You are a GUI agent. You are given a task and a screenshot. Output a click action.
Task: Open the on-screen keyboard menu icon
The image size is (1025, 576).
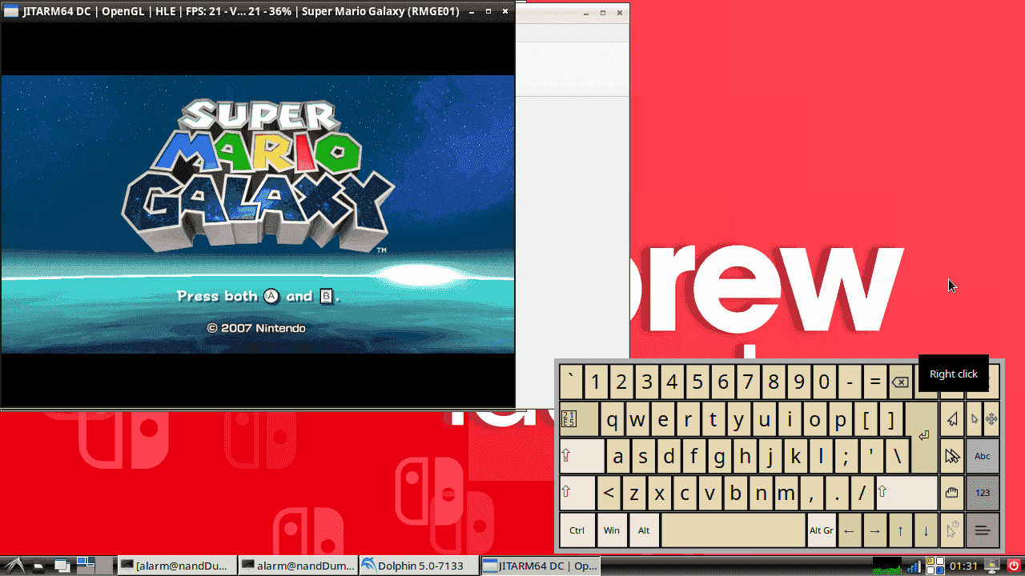pos(983,530)
